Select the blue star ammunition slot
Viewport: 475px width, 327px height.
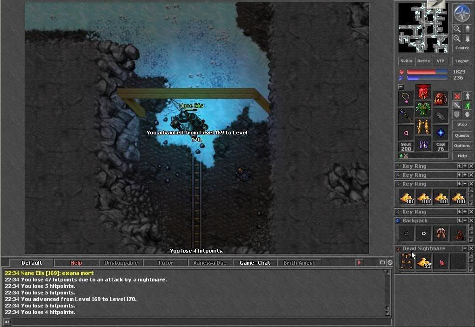tap(441, 133)
